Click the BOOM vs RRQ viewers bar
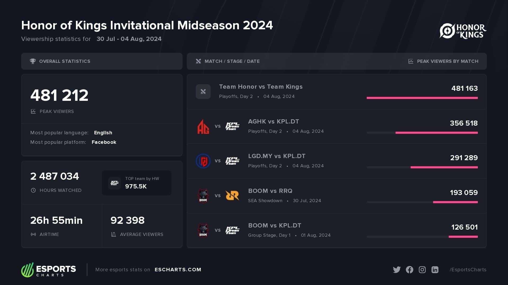 pyautogui.click(x=455, y=202)
